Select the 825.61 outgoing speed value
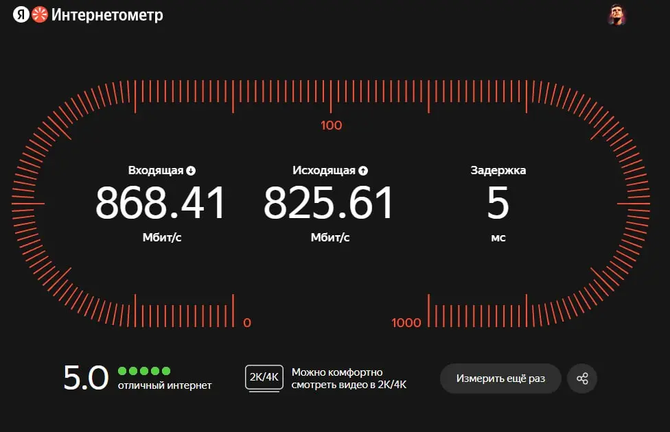The height and width of the screenshot is (432, 670). click(329, 202)
